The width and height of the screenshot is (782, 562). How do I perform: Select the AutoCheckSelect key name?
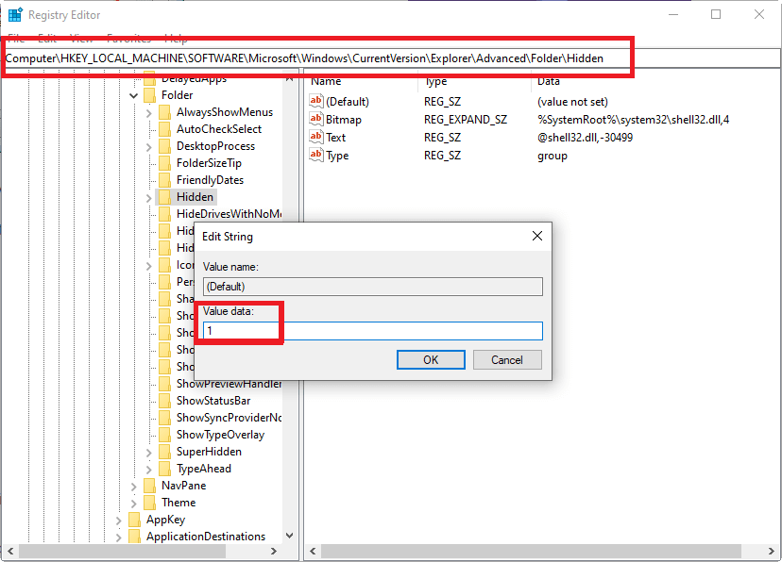(x=219, y=129)
